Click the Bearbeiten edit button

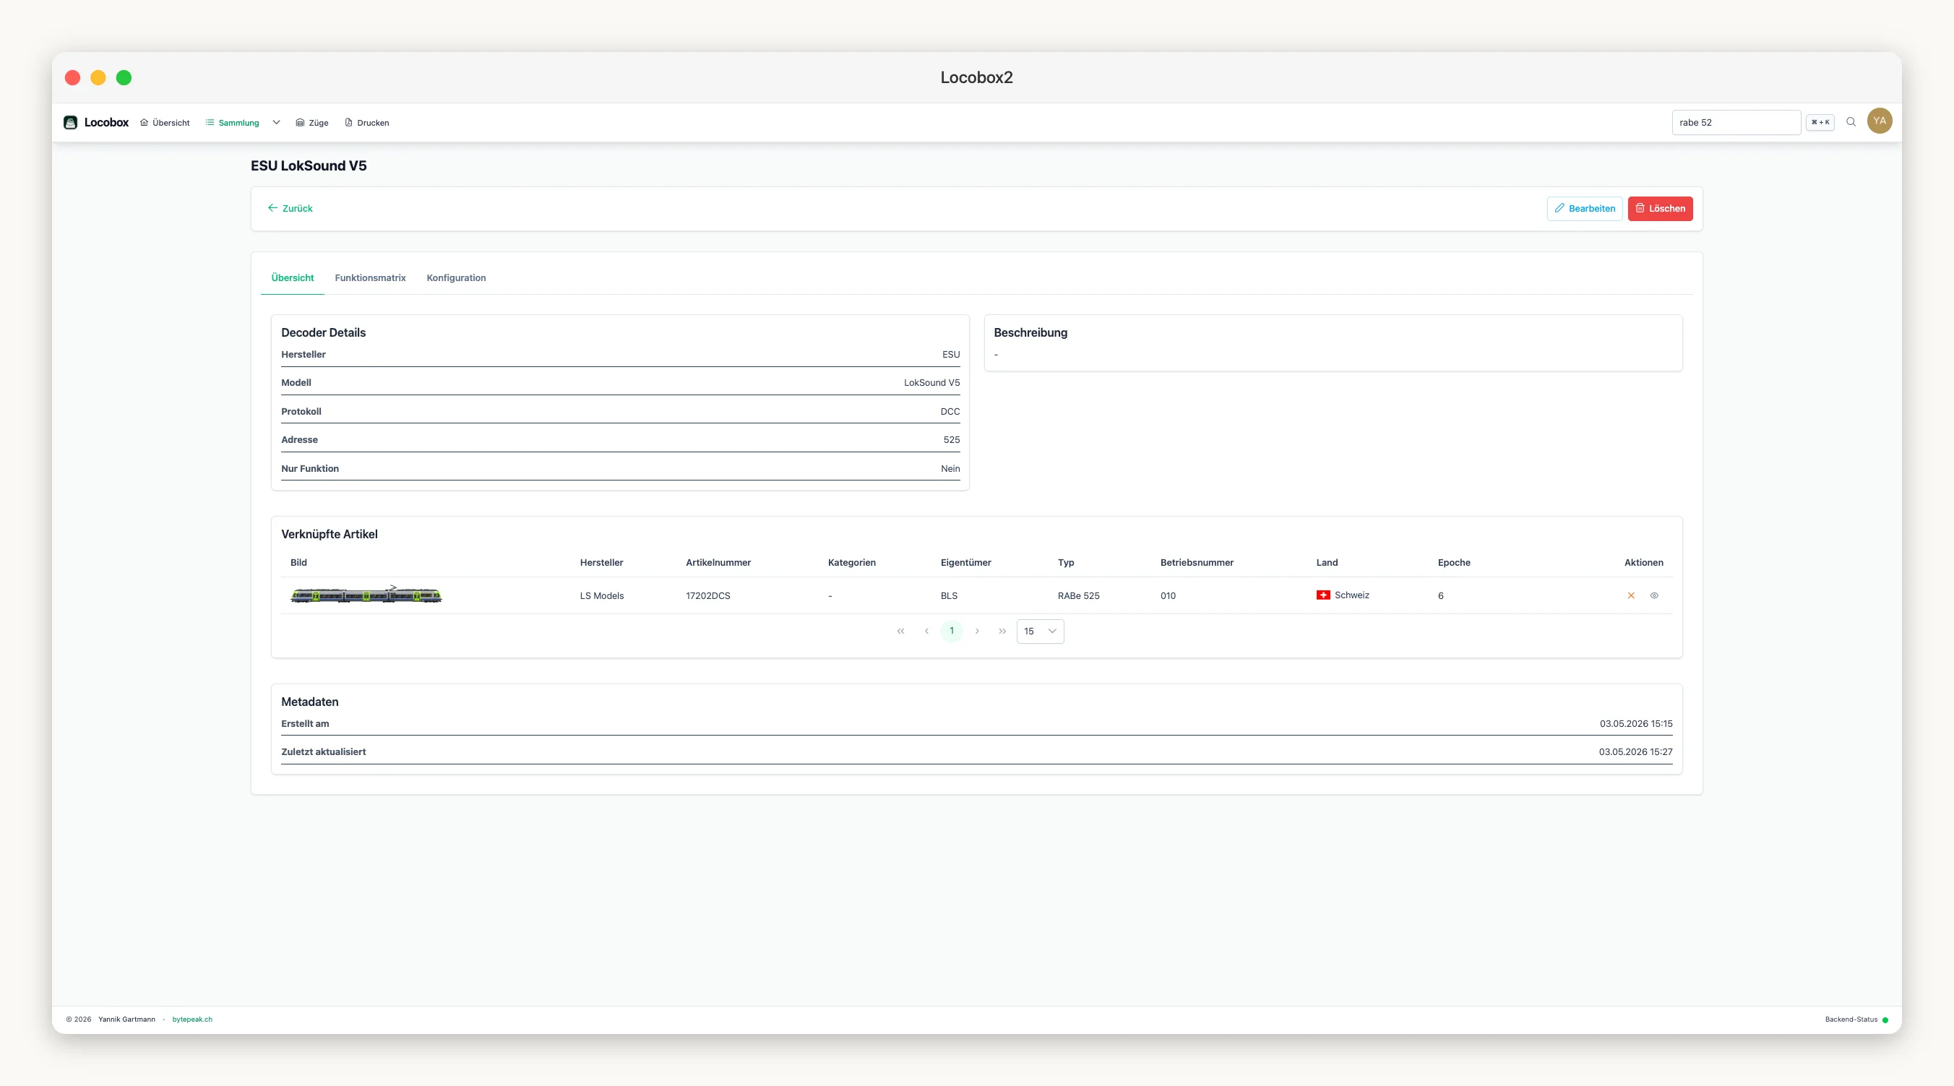point(1585,209)
